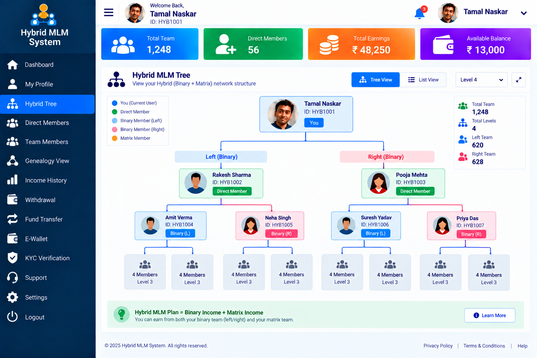The width and height of the screenshot is (537, 358).
Task: Click the Learn More button
Action: pyautogui.click(x=490, y=315)
